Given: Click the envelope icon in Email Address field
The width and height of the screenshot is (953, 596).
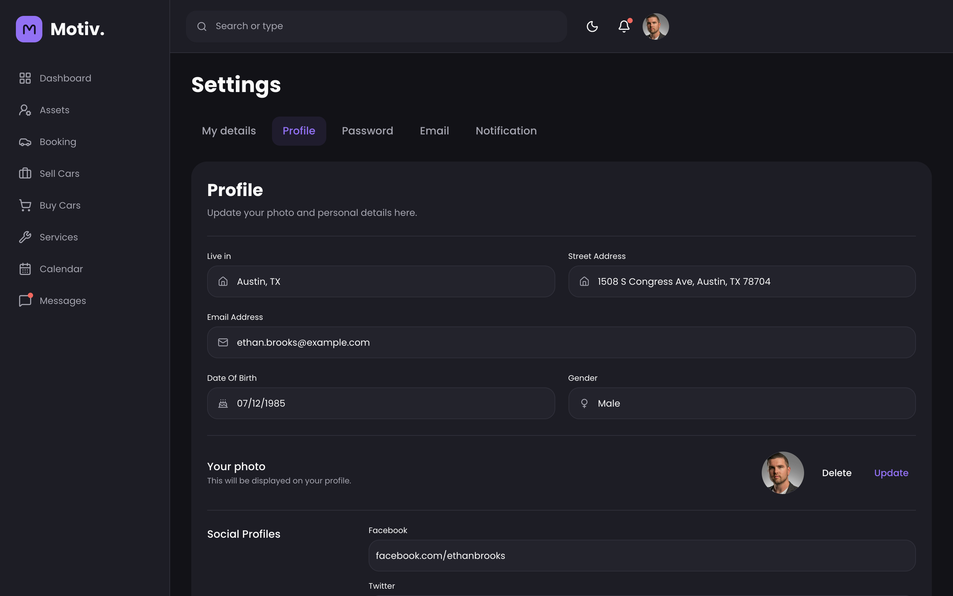Looking at the screenshot, I should click(223, 343).
